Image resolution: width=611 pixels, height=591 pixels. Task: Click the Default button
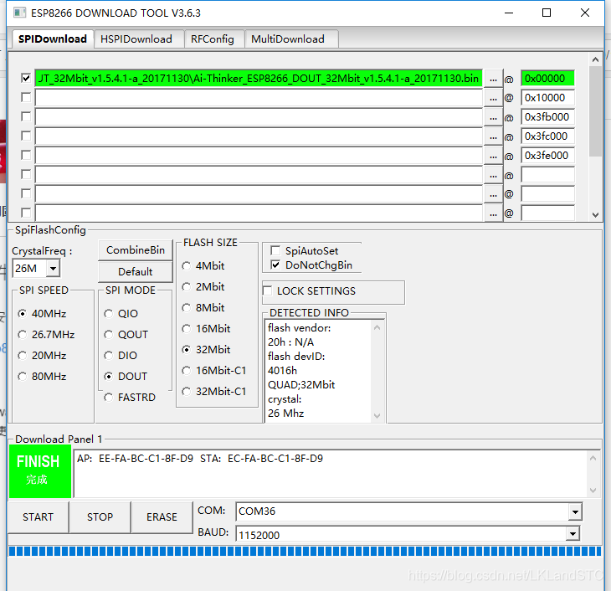[136, 271]
